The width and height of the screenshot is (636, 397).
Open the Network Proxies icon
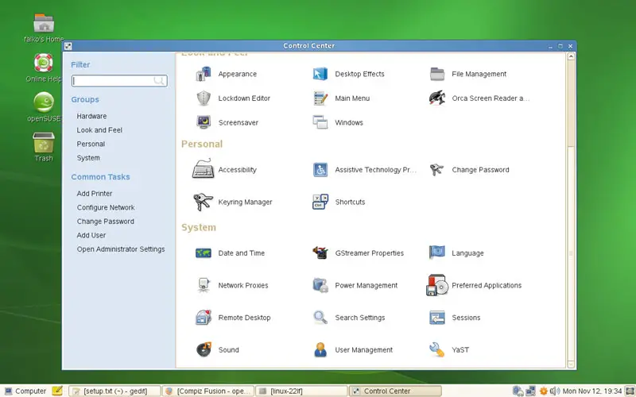tap(204, 285)
